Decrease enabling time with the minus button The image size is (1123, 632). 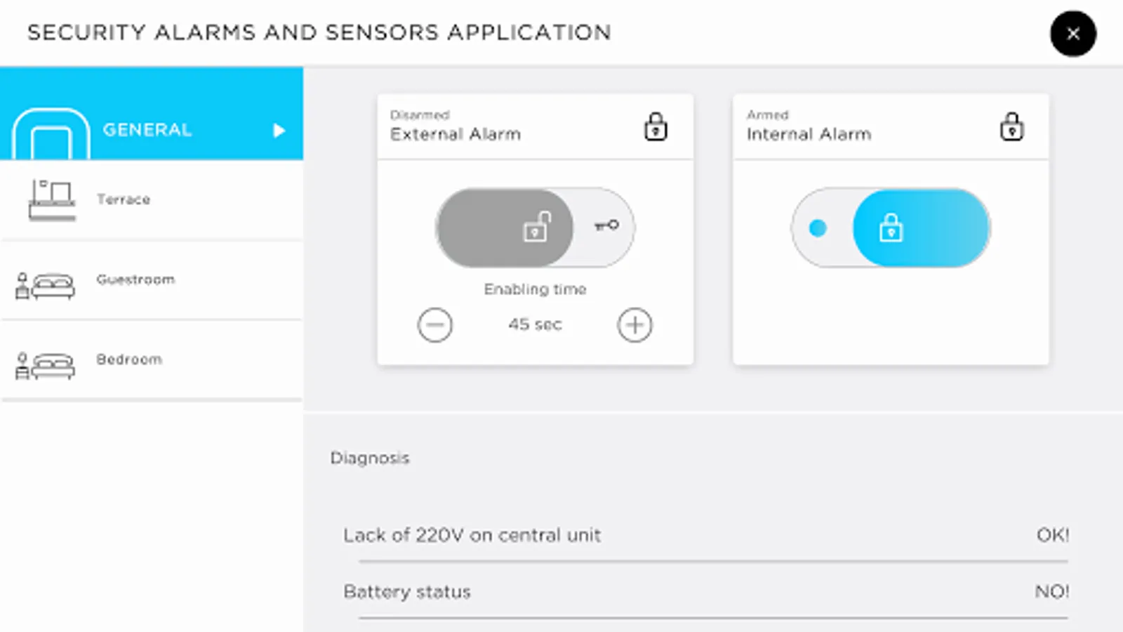435,324
